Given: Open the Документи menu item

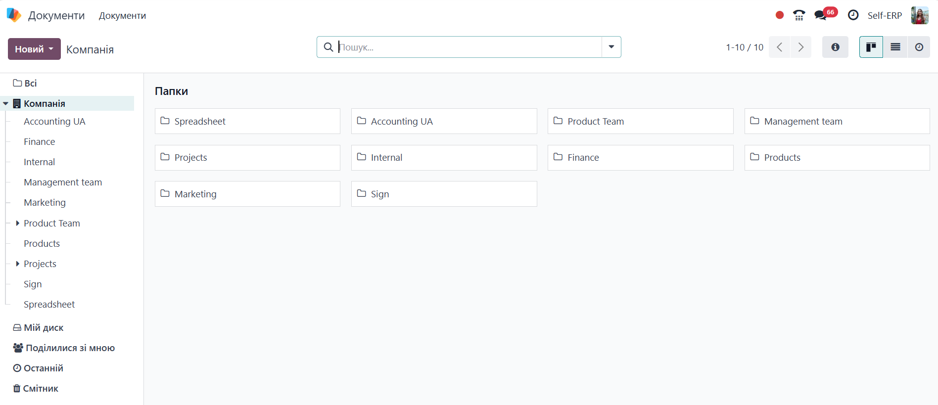Looking at the screenshot, I should tap(122, 15).
